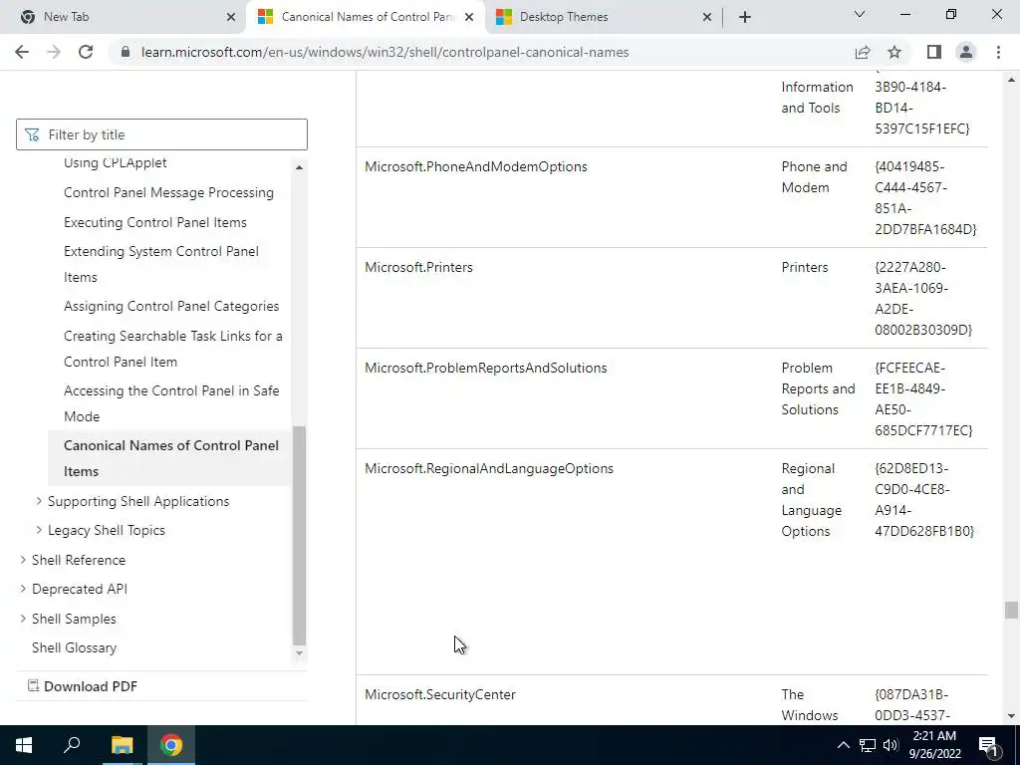Click page scrollbar down arrow
This screenshot has height=765, width=1020.
1011,716
